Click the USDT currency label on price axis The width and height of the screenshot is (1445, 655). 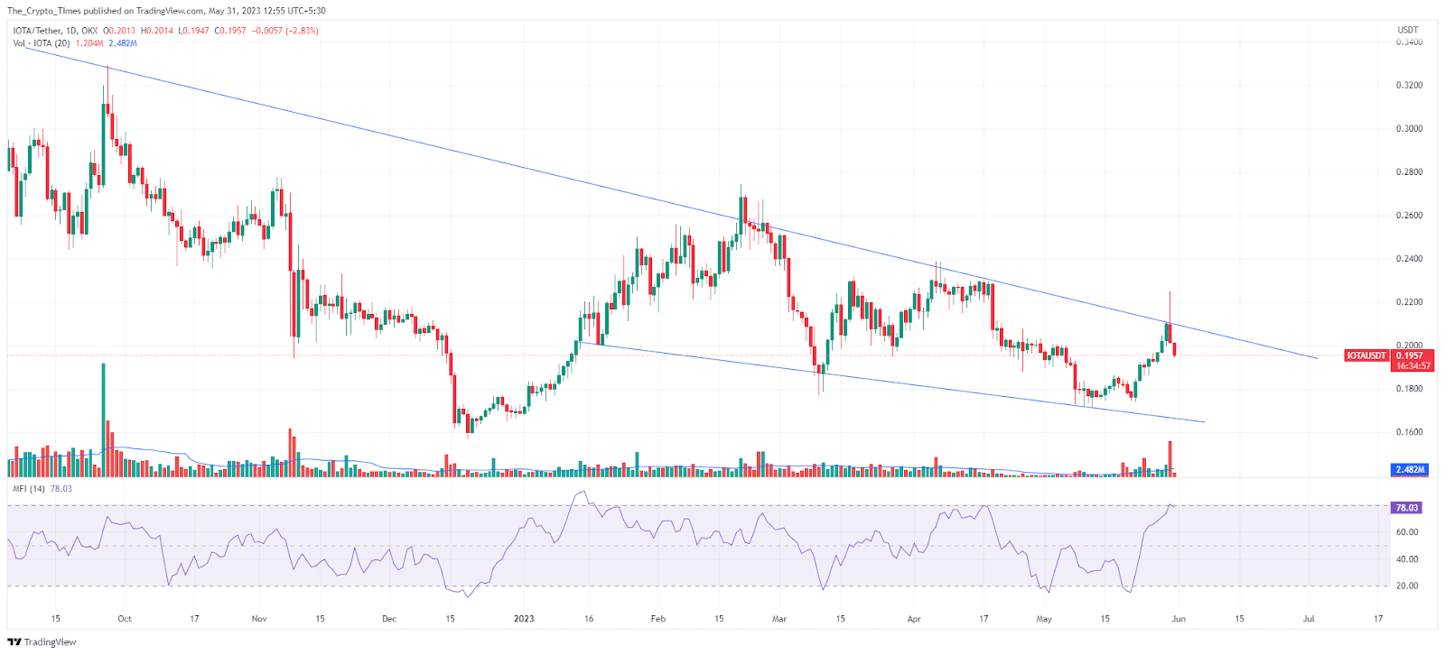(1407, 30)
